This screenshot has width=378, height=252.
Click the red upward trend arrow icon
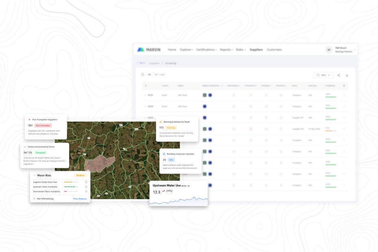click(x=163, y=191)
